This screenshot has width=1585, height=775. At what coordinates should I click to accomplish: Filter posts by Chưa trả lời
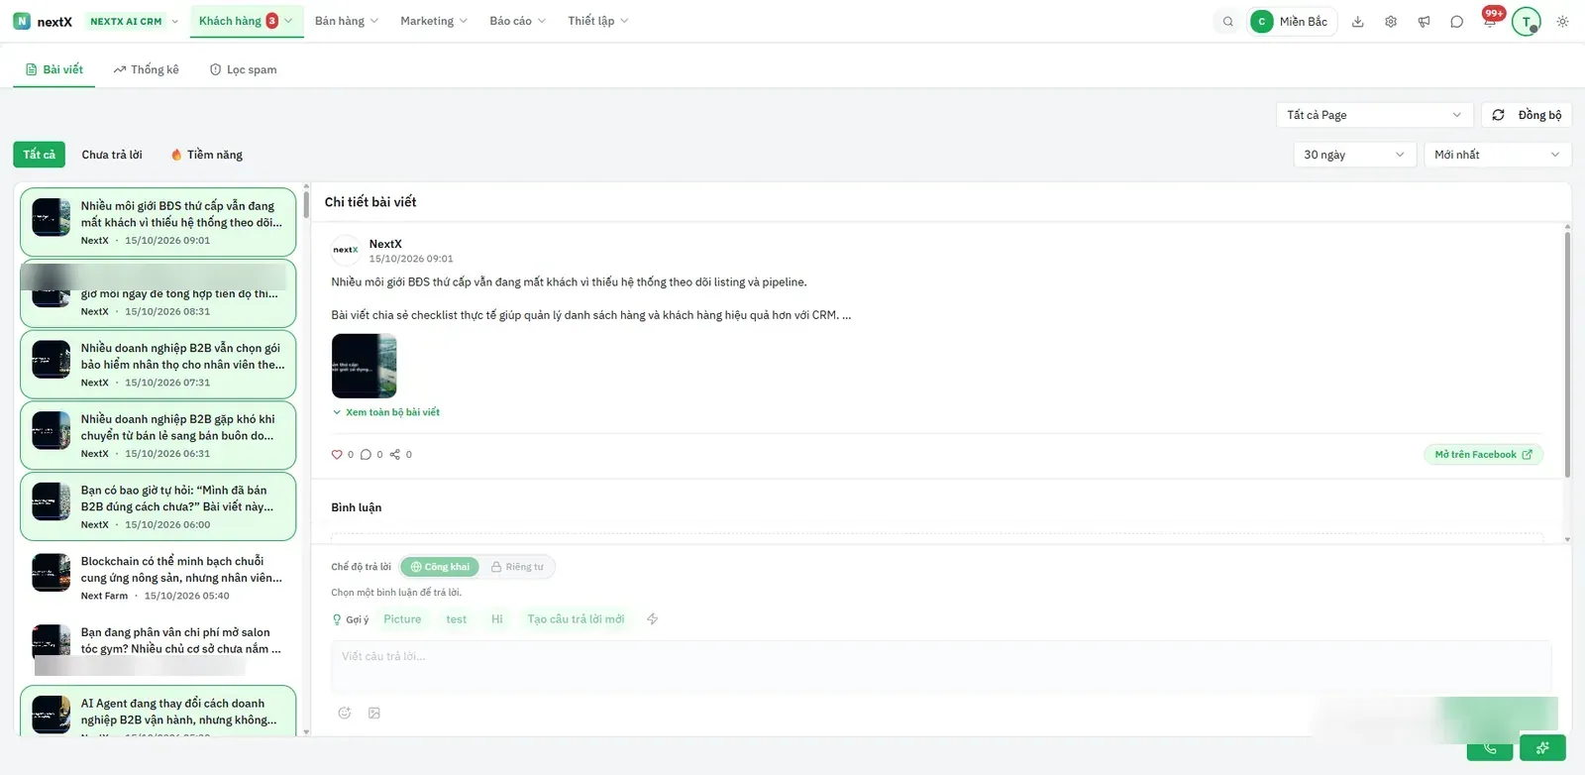point(112,155)
